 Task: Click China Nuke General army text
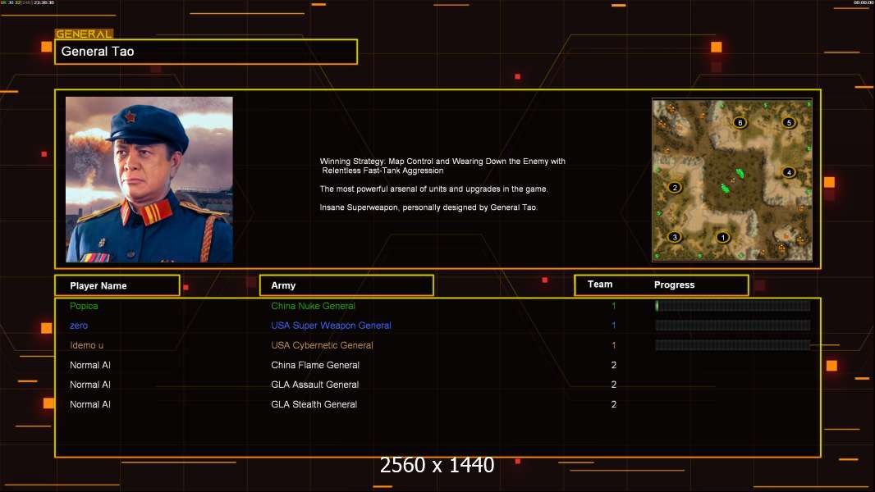coord(313,306)
